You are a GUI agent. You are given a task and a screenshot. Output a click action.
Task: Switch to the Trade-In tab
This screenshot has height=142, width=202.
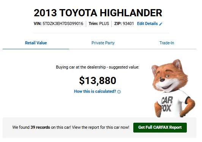pyautogui.click(x=167, y=43)
